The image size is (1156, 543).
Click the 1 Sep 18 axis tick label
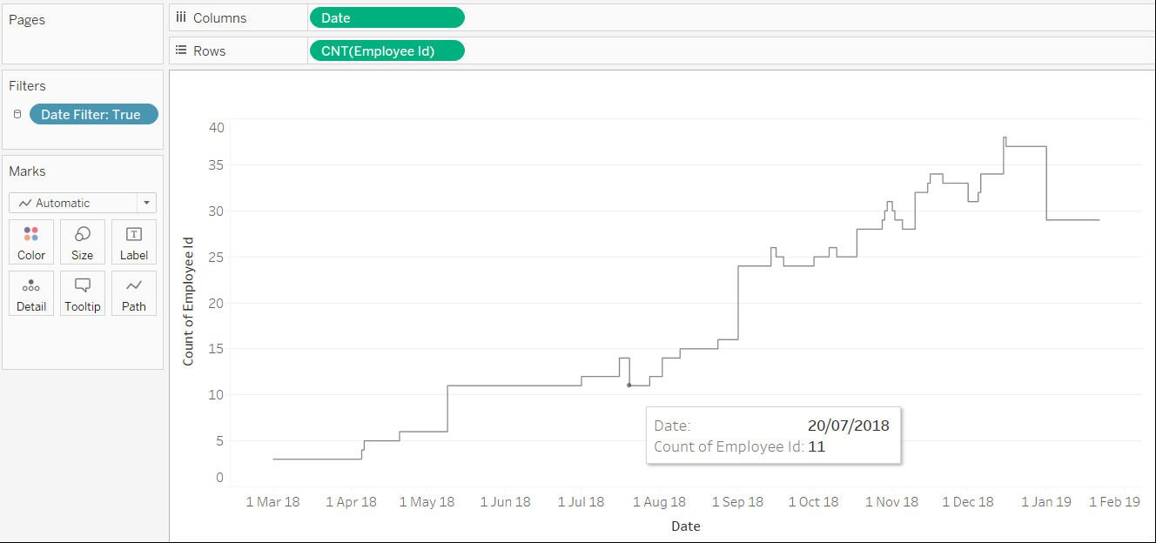point(737,502)
